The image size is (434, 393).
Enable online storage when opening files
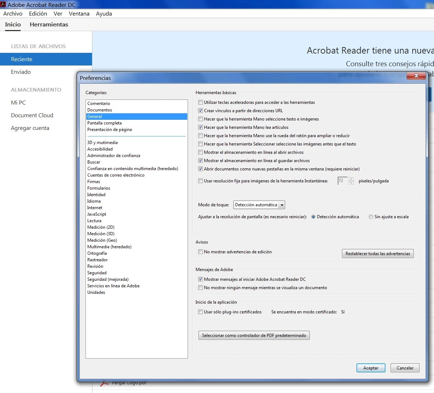(200, 152)
